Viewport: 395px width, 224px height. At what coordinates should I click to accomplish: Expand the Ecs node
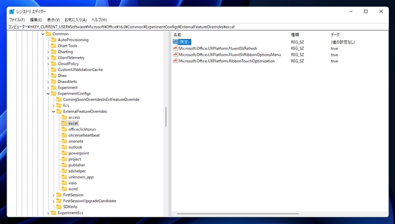[54, 106]
